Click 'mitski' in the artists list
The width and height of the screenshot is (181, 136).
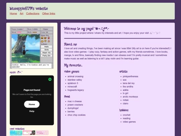point(126,100)
